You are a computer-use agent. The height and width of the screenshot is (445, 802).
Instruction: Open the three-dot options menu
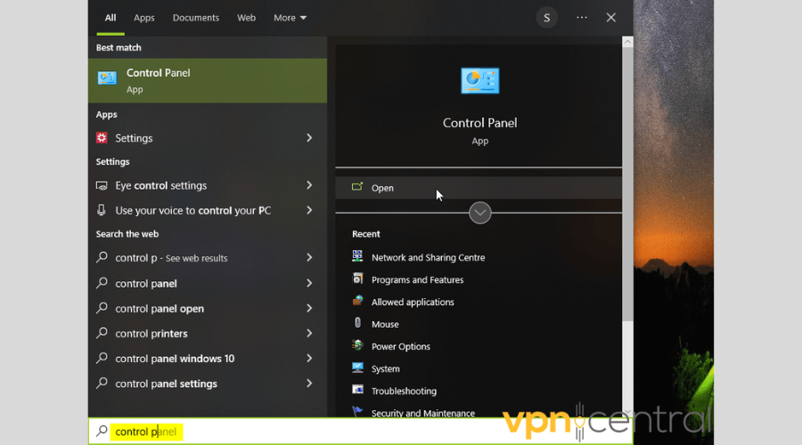[582, 18]
